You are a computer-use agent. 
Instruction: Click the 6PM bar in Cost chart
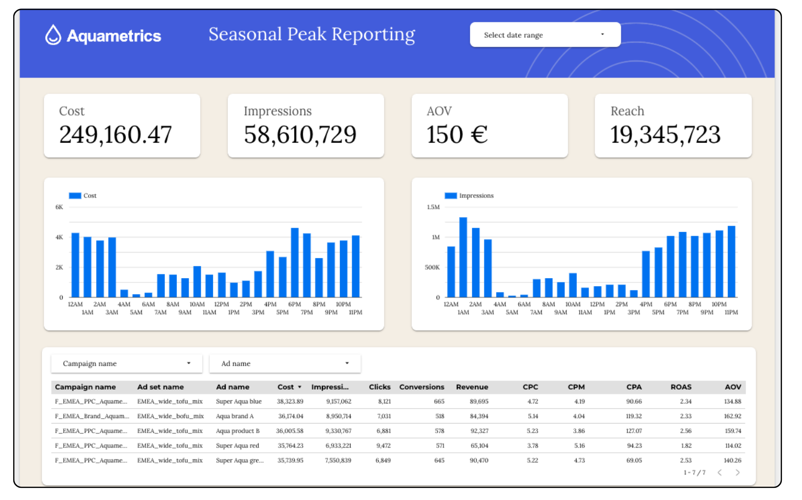[x=295, y=263]
